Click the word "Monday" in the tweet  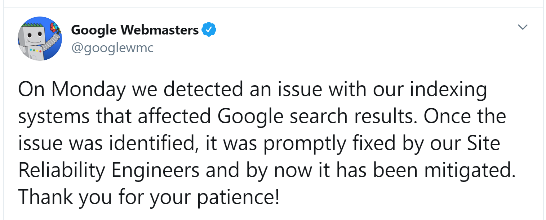(88, 89)
